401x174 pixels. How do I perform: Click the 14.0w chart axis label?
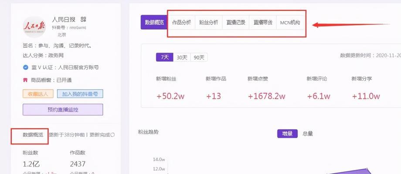pos(159,160)
